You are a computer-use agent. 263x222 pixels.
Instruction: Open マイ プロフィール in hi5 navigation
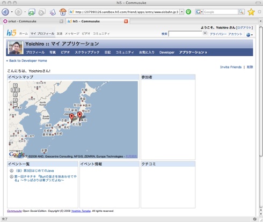(x=42, y=33)
